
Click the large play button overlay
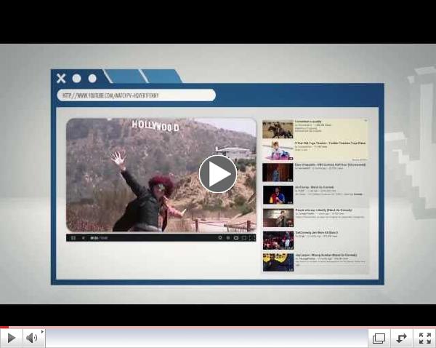pyautogui.click(x=217, y=174)
